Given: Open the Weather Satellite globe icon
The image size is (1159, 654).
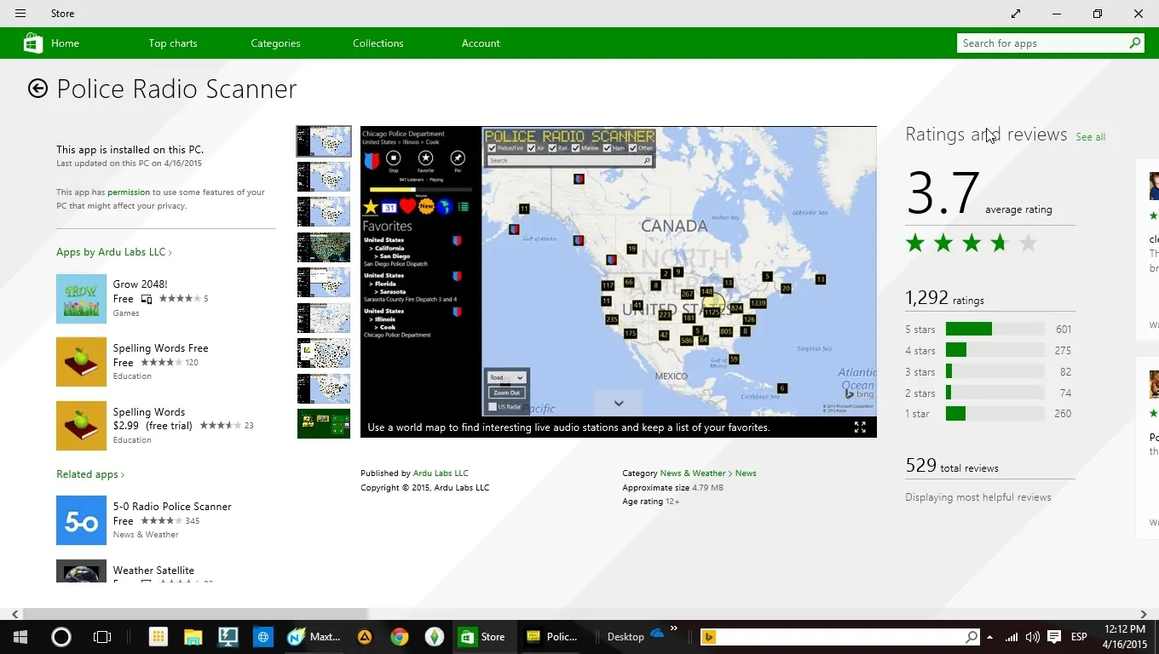Looking at the screenshot, I should point(81,571).
